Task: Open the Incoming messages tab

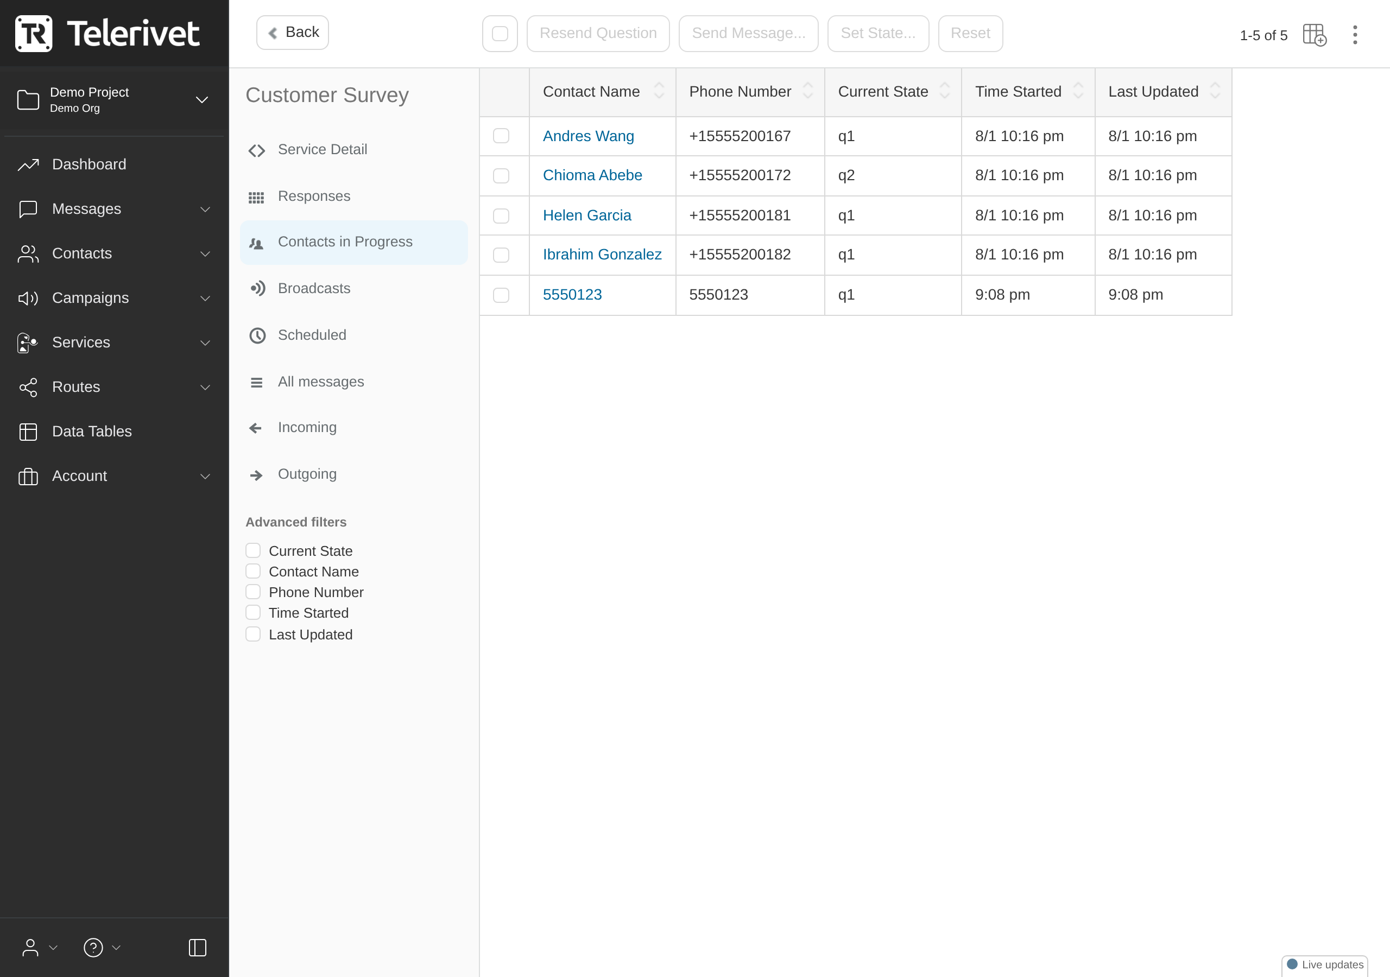Action: pos(353,427)
